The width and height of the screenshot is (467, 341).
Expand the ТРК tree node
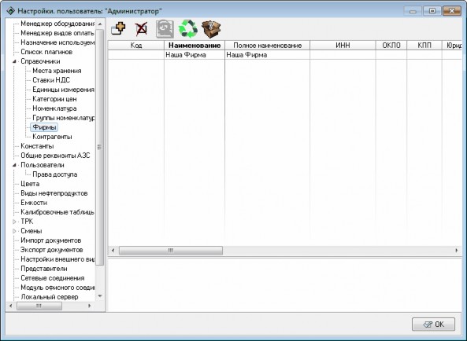pyautogui.click(x=14, y=222)
